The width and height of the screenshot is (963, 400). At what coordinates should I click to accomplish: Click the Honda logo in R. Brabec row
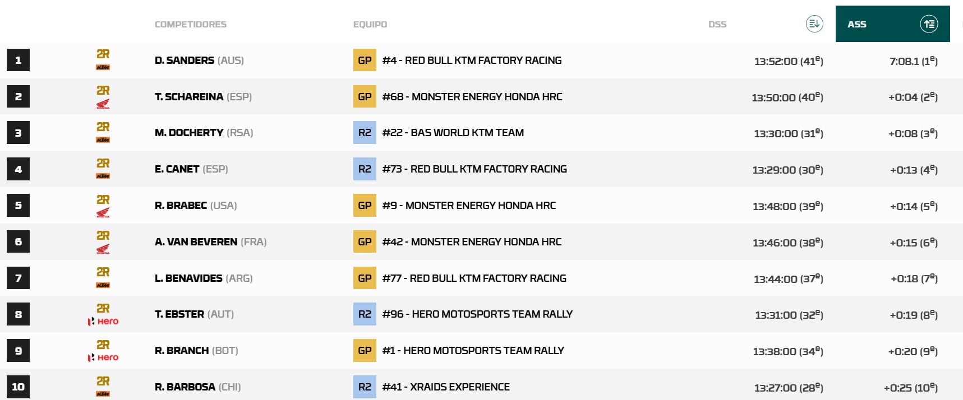point(103,213)
